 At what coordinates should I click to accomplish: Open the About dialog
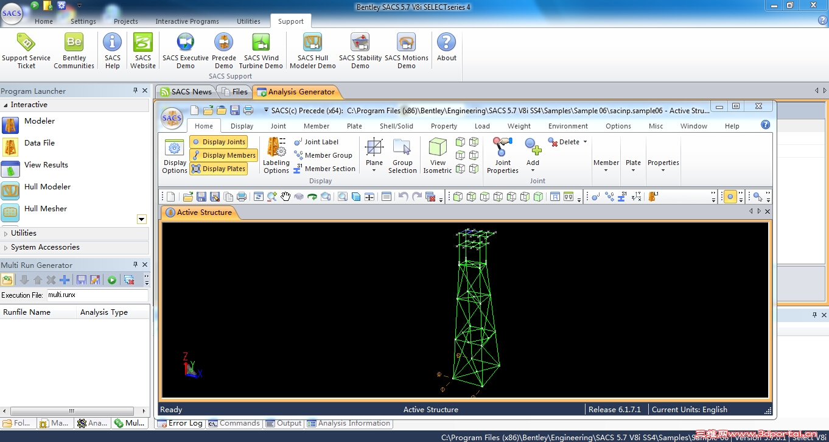tap(447, 47)
